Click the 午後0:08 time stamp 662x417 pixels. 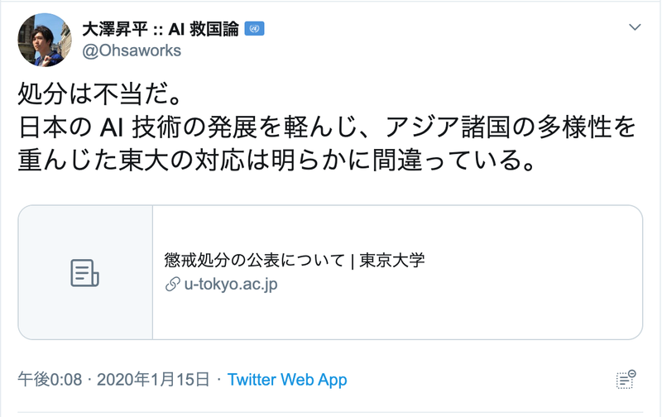click(50, 380)
